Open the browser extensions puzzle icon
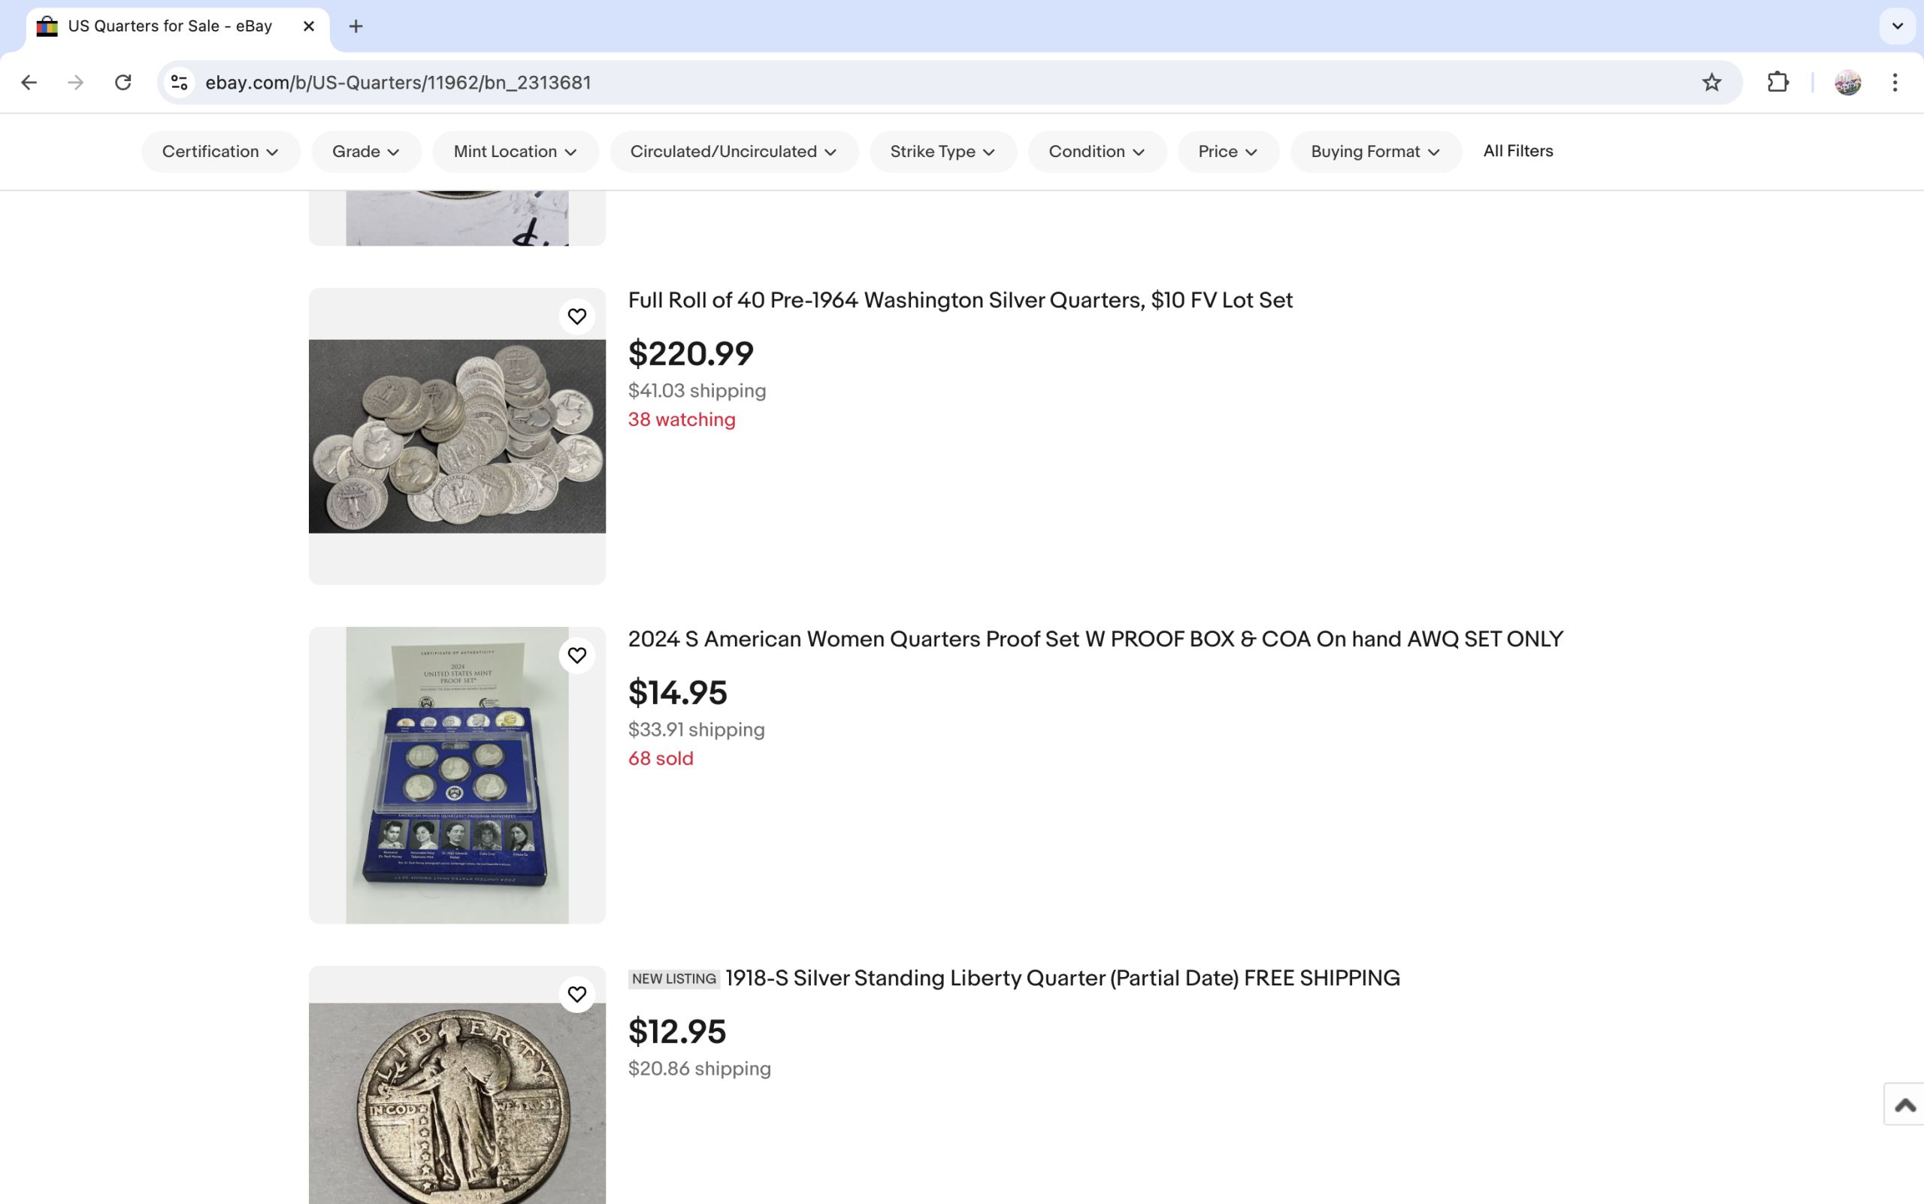The image size is (1924, 1204). click(1777, 83)
